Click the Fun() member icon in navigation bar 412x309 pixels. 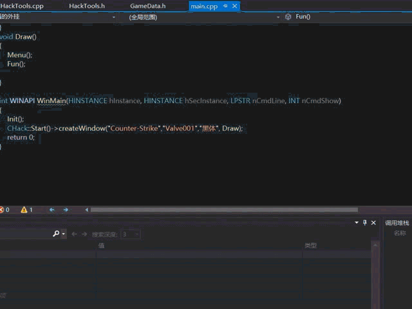(x=288, y=17)
